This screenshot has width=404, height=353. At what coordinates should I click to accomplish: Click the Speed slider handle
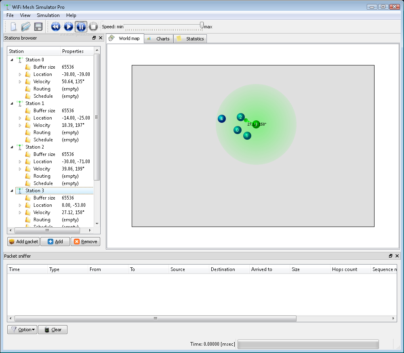point(202,25)
